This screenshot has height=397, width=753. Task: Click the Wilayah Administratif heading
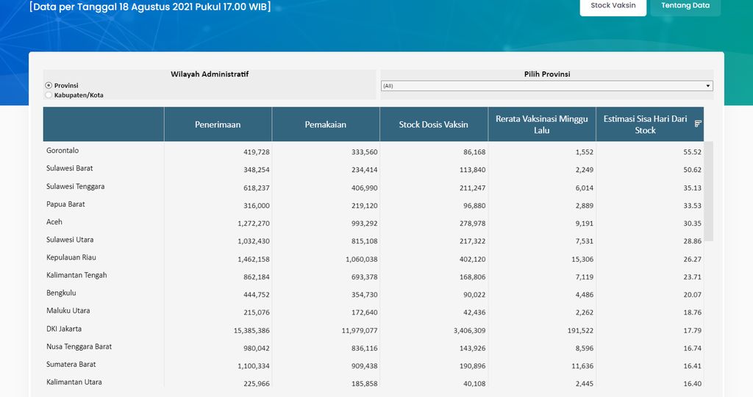pos(210,74)
